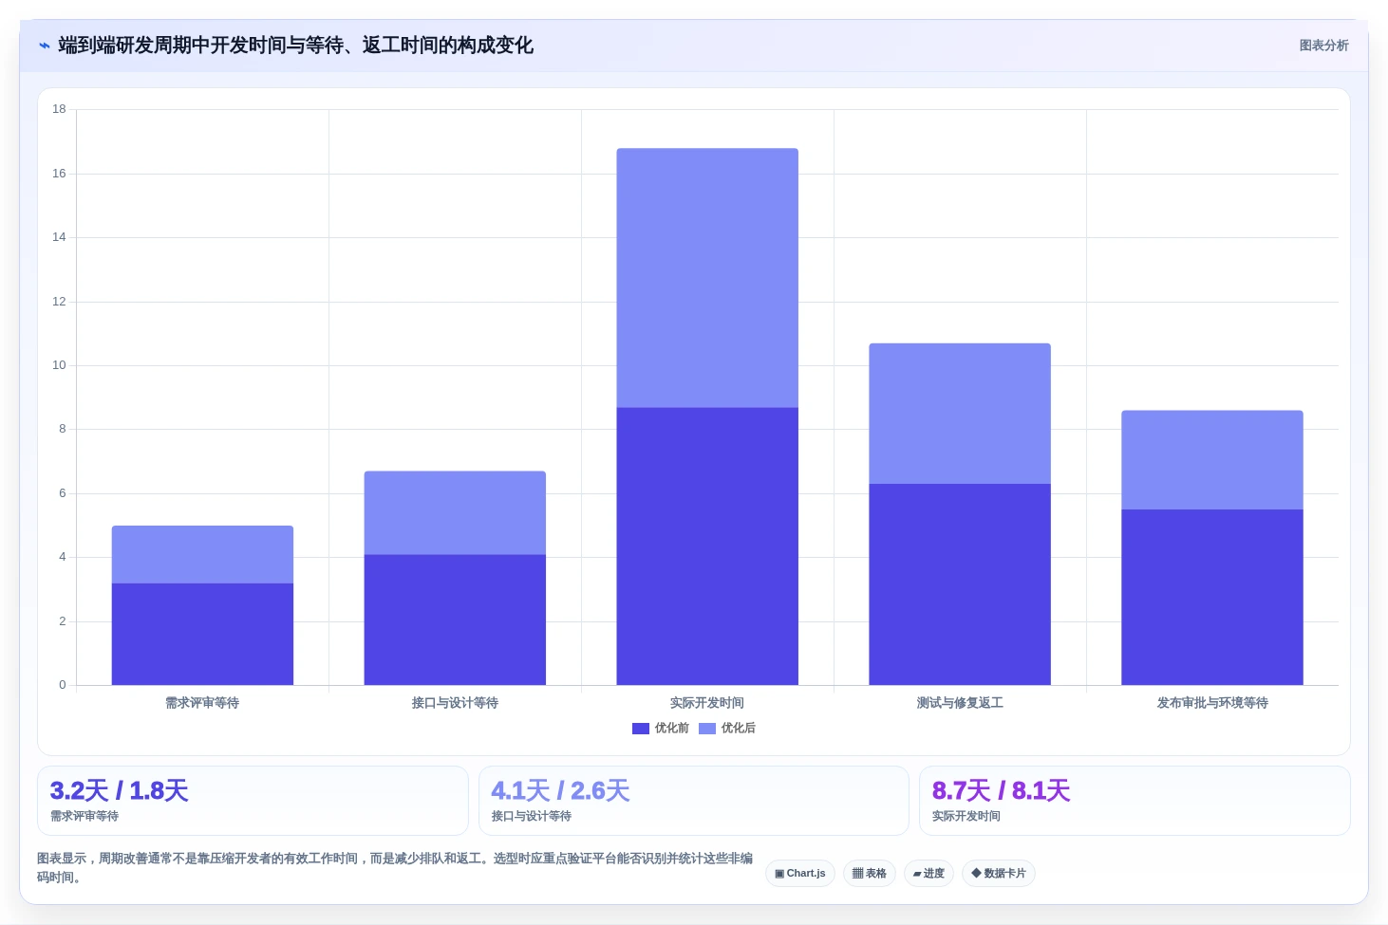Select the 进度 tag

pos(928,874)
